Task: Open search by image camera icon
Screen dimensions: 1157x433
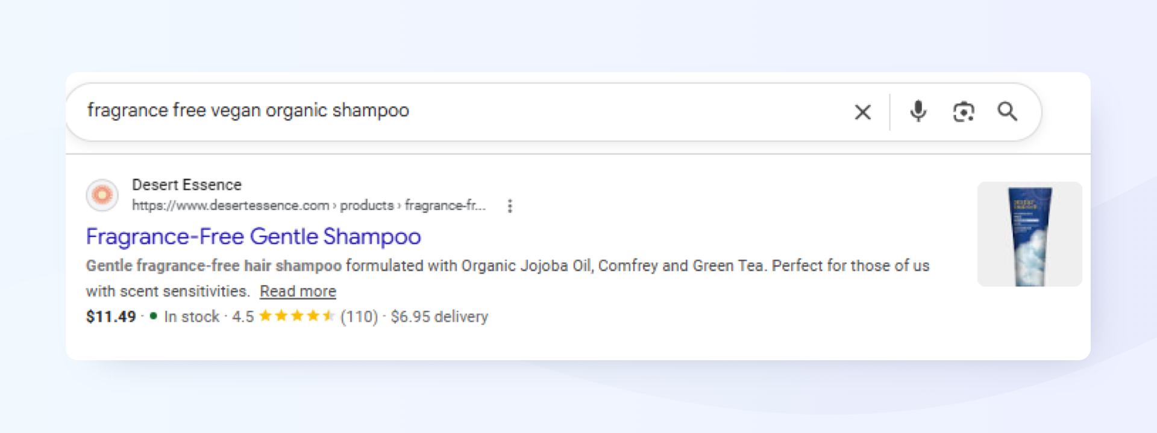Action: (x=963, y=112)
